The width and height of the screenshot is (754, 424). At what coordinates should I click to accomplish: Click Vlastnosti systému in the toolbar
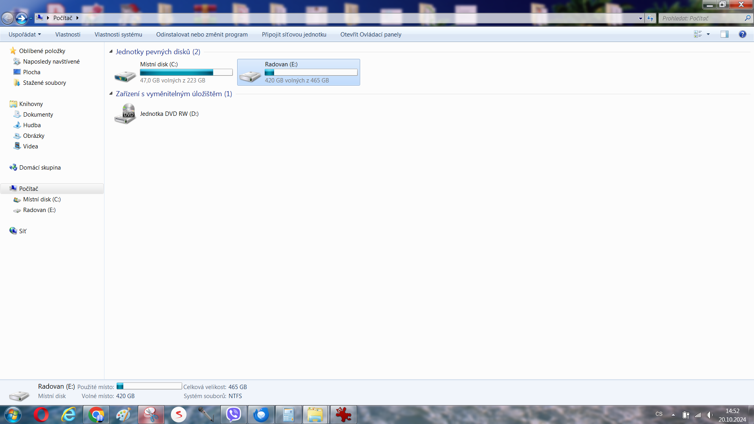[x=118, y=35]
